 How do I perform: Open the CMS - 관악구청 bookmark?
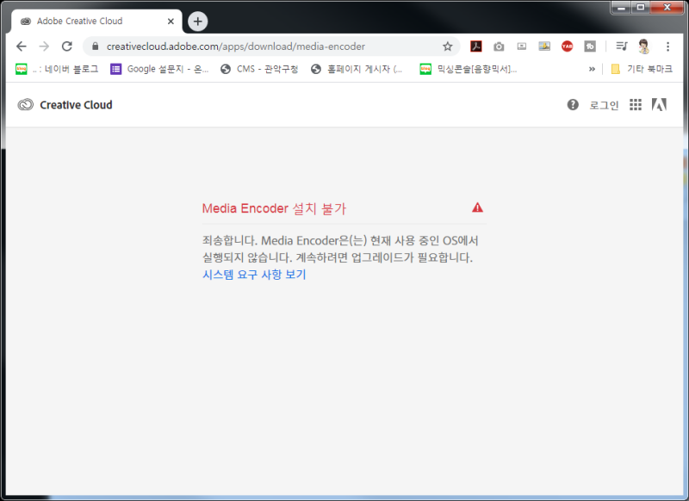[x=259, y=69]
